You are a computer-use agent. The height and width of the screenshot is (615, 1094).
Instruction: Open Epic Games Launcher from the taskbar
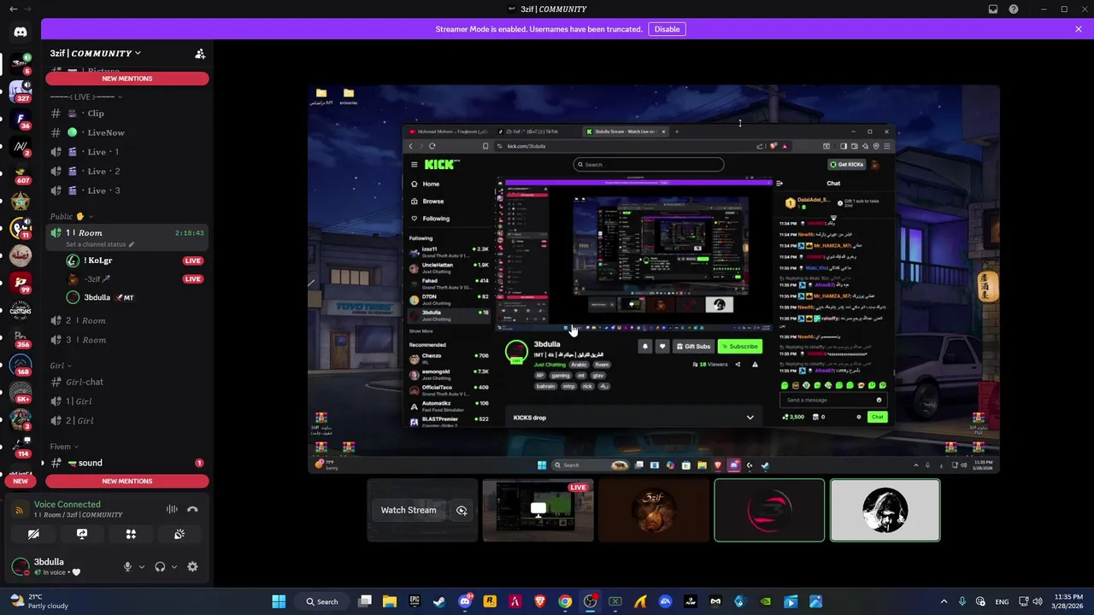pos(415,601)
